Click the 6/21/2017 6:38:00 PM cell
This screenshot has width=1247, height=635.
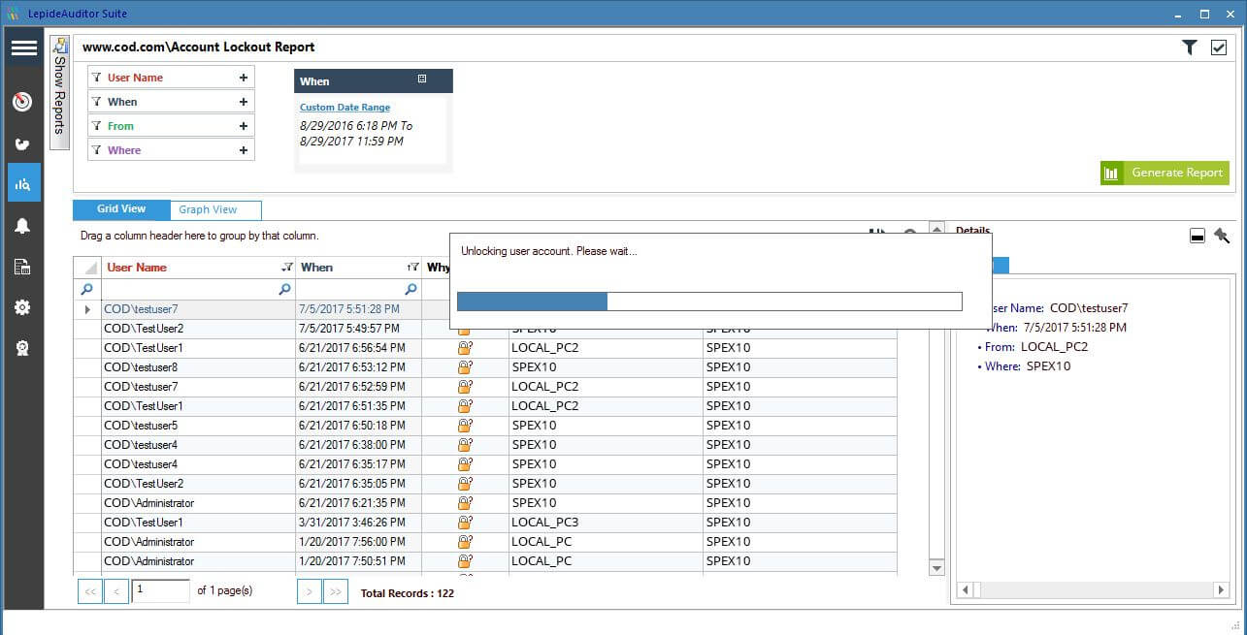(358, 445)
